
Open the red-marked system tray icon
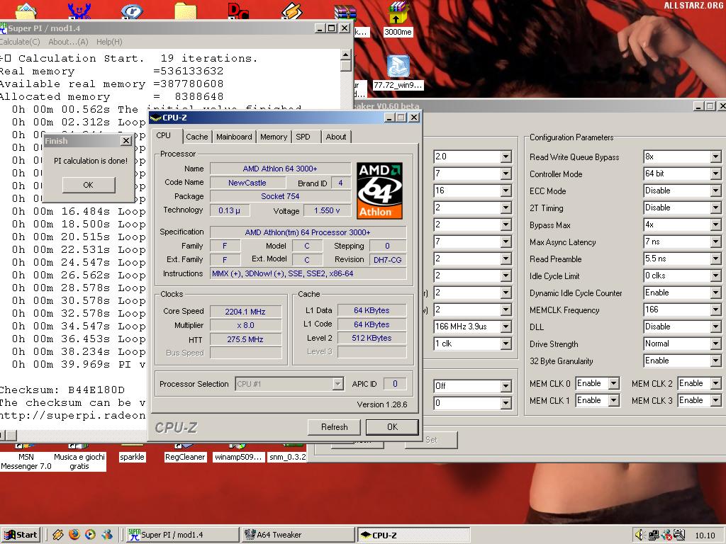tap(666, 535)
